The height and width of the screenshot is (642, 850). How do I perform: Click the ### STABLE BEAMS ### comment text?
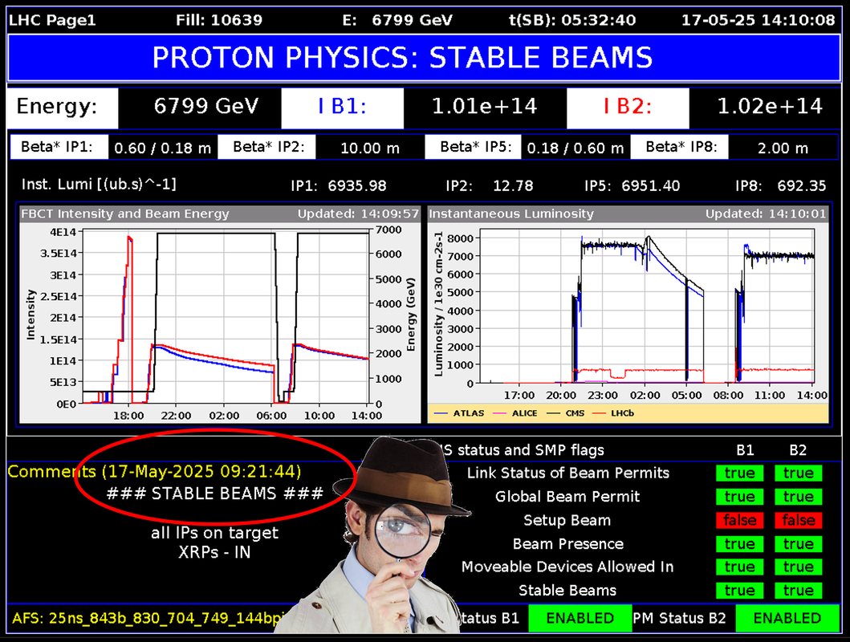pyautogui.click(x=215, y=494)
